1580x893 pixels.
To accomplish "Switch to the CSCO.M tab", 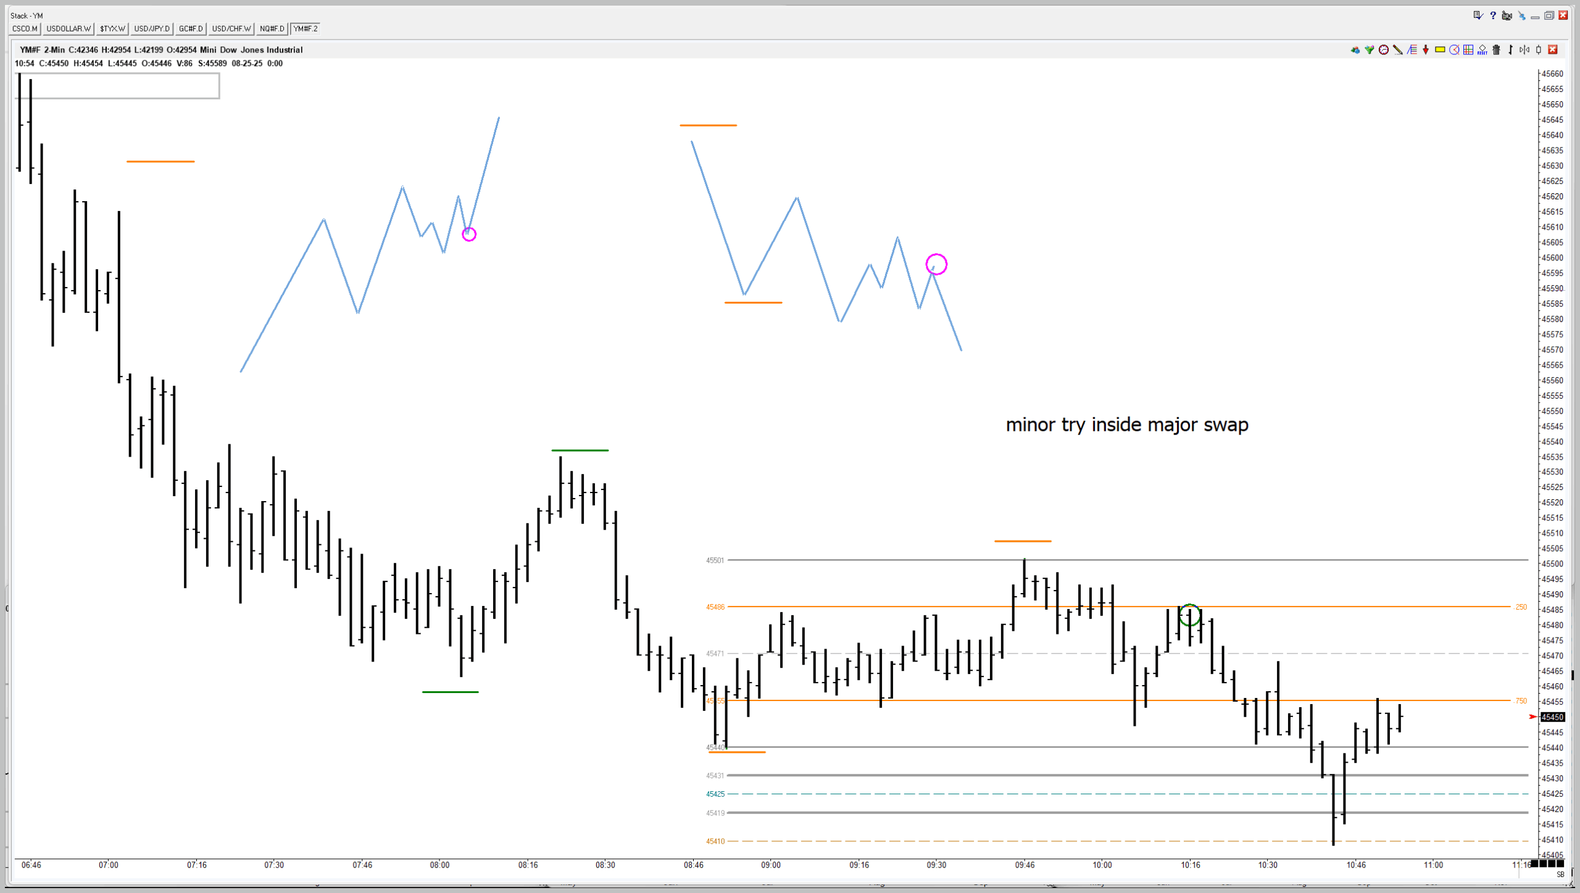I will pyautogui.click(x=25, y=28).
